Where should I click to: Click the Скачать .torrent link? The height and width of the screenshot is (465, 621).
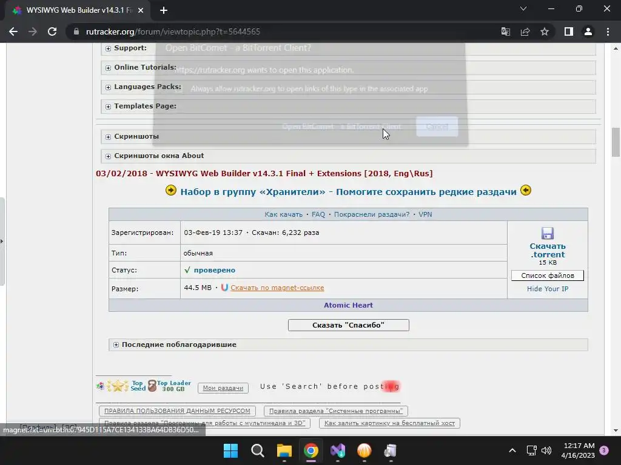[x=548, y=250]
